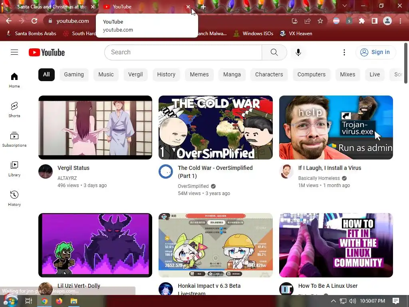Open Shorts in sidebar
The width and height of the screenshot is (409, 307).
tap(14, 110)
